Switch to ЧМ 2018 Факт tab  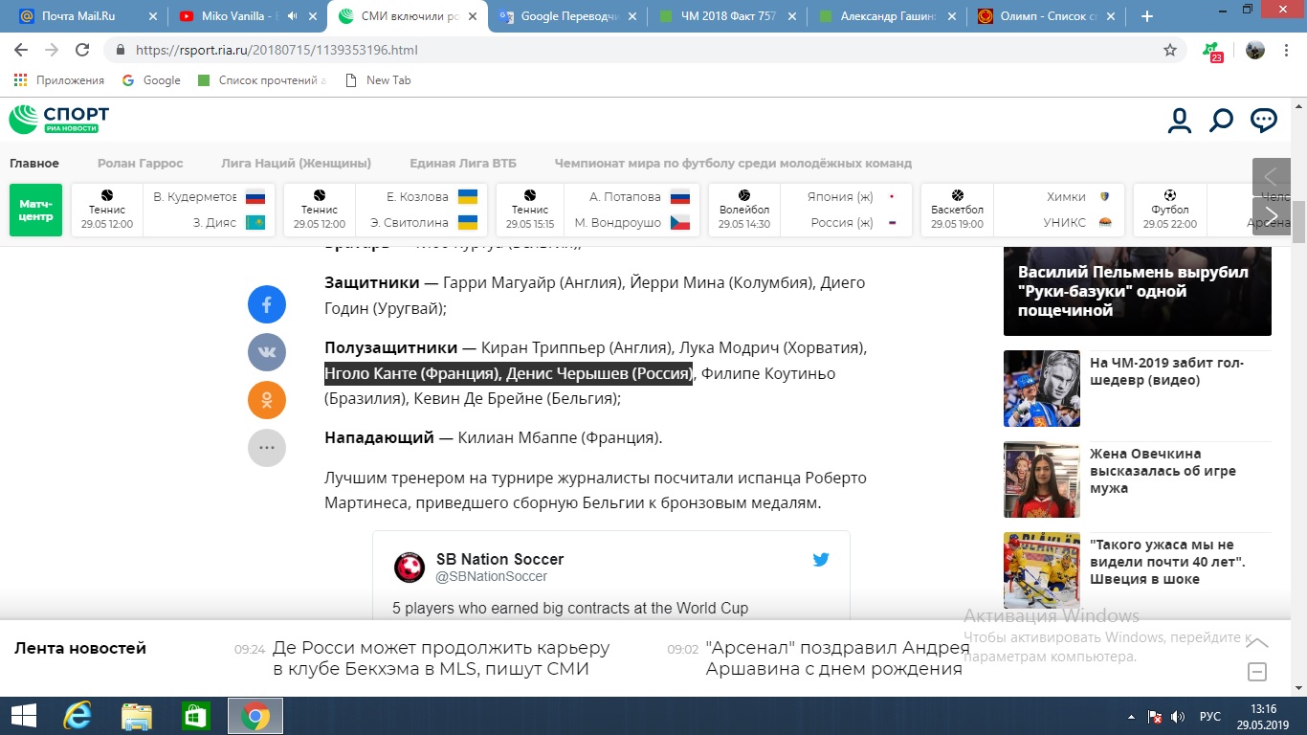click(x=727, y=16)
